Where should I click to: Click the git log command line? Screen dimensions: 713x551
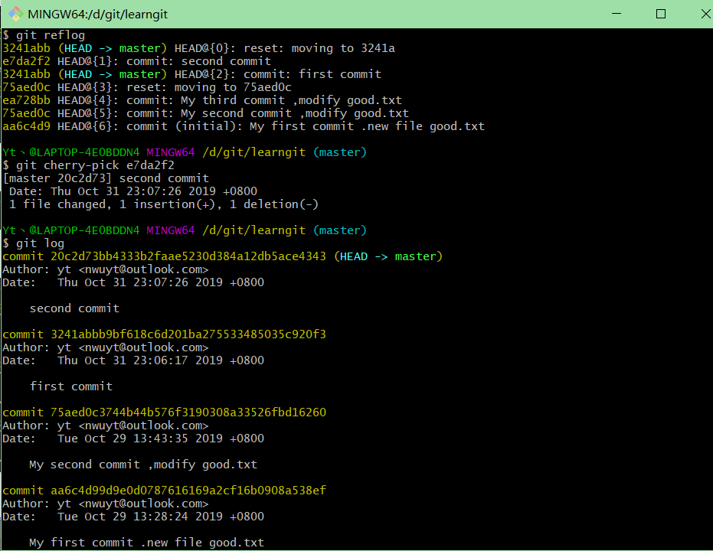[33, 243]
